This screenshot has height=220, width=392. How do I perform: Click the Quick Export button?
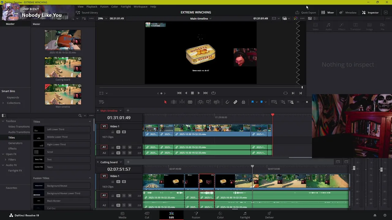[305, 13]
